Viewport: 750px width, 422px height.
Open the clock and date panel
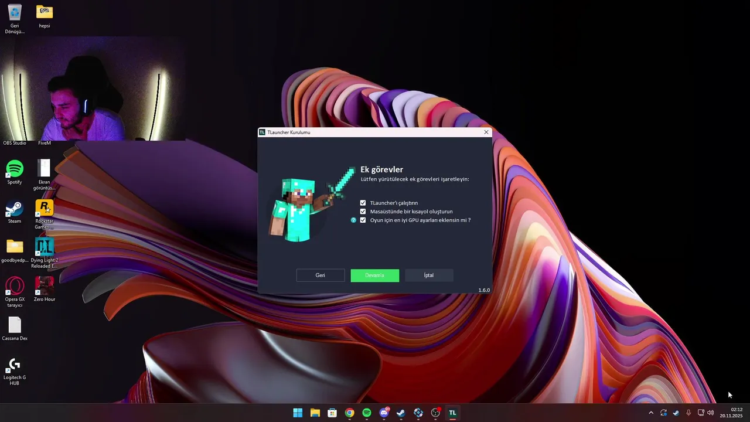coord(731,413)
